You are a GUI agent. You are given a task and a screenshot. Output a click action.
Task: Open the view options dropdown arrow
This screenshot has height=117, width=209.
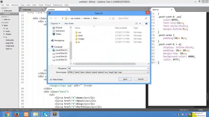coord(140,23)
